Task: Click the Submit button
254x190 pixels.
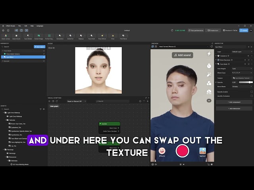Action: 244,30
